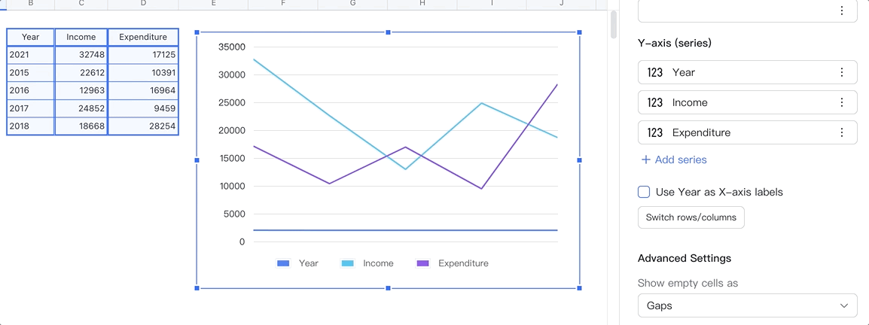The height and width of the screenshot is (325, 869).
Task: Select expenditure cell 16964
Action: (x=143, y=90)
